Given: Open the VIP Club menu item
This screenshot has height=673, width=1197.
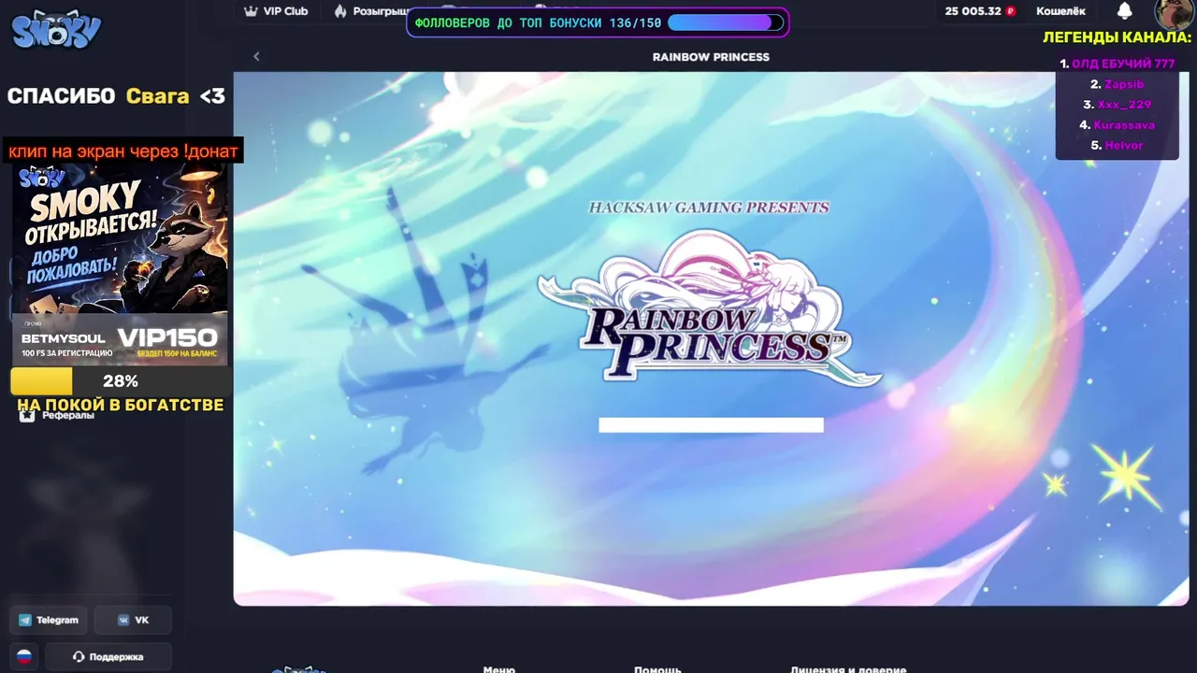Looking at the screenshot, I should coord(276,11).
